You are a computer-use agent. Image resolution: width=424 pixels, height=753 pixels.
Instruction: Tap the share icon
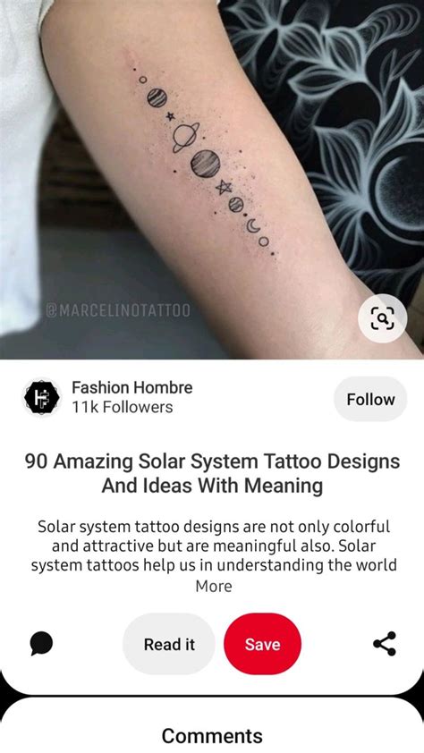[x=385, y=644]
